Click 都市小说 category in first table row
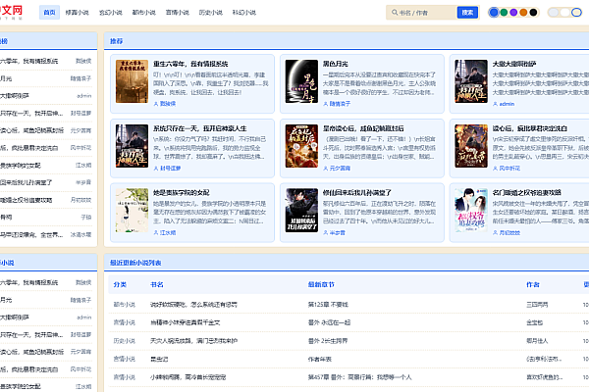The width and height of the screenshot is (589, 392). point(125,305)
